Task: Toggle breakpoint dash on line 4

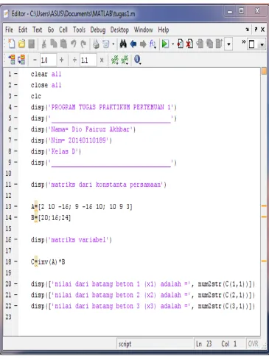Action: coord(15,106)
